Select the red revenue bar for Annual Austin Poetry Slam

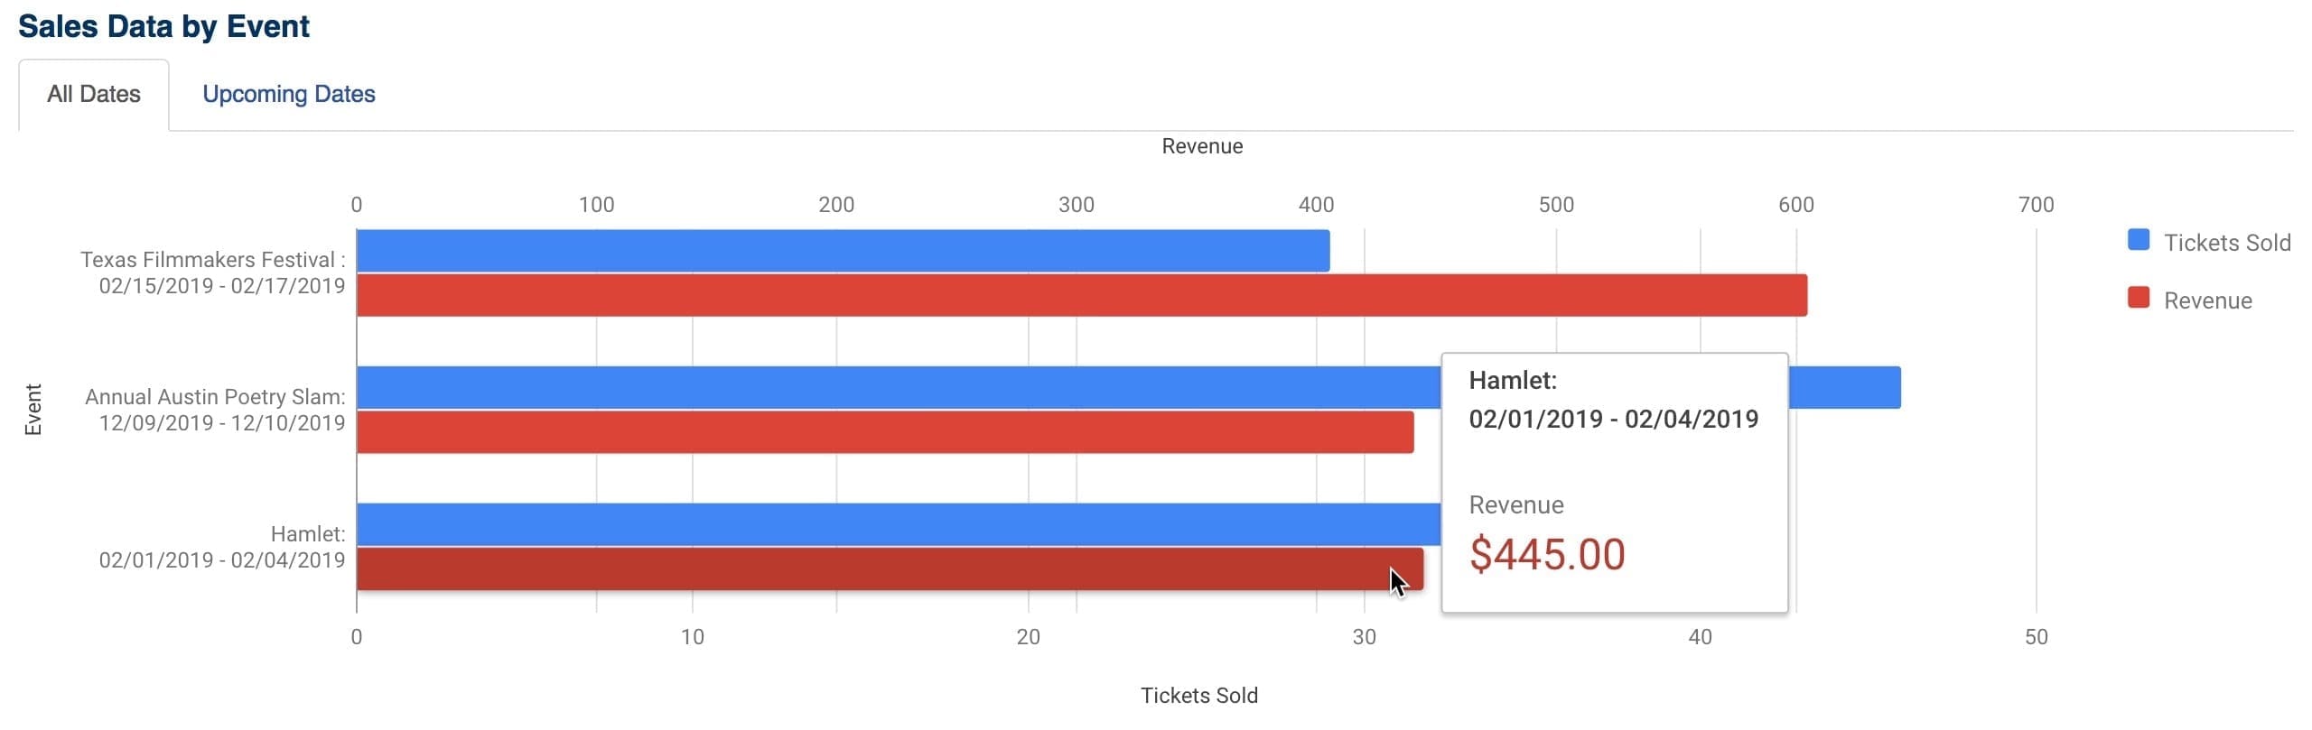pos(813,433)
